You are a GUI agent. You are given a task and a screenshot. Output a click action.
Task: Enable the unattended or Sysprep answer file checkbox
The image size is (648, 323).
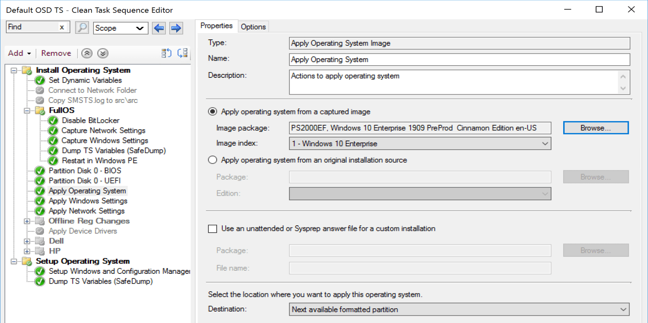tap(212, 228)
